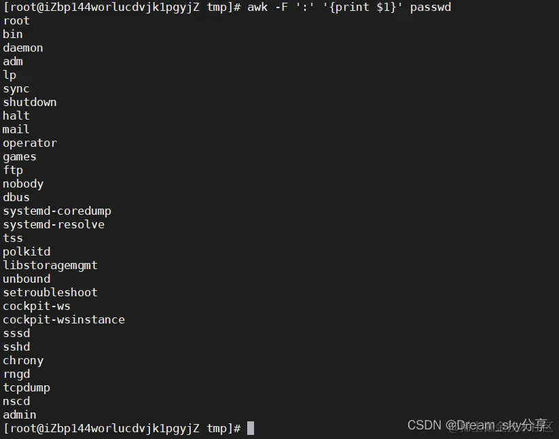Click the 'games' output line
Screen dimensions: 559x439
pos(20,157)
